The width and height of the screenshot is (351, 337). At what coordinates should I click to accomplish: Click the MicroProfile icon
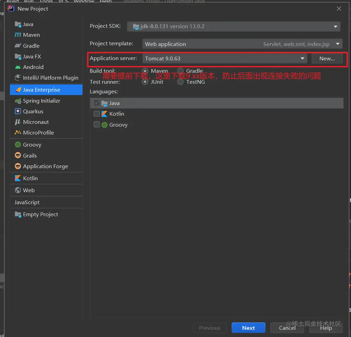coord(18,132)
